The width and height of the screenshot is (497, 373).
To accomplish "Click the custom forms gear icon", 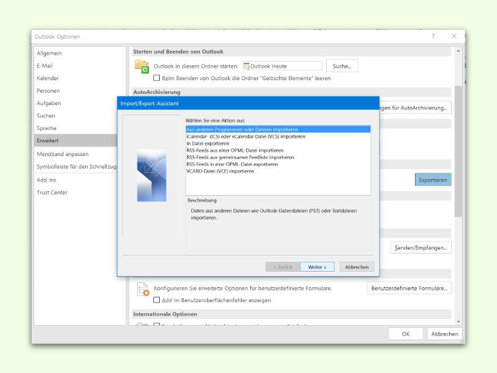I will [x=143, y=289].
